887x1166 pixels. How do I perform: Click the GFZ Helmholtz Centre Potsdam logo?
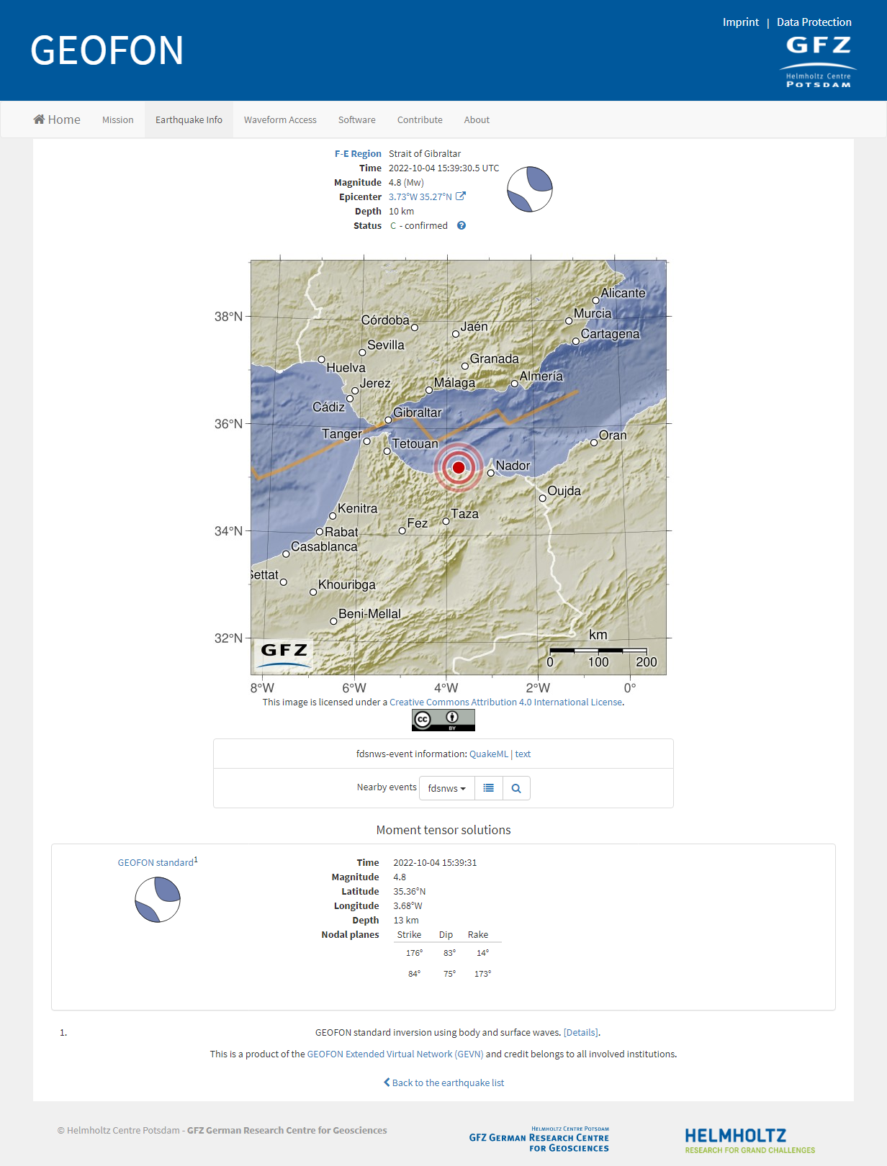pyautogui.click(x=818, y=62)
